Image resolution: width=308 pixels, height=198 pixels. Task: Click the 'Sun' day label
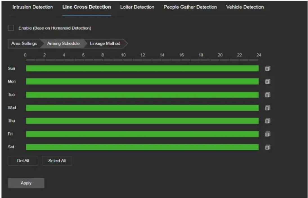click(12, 68)
